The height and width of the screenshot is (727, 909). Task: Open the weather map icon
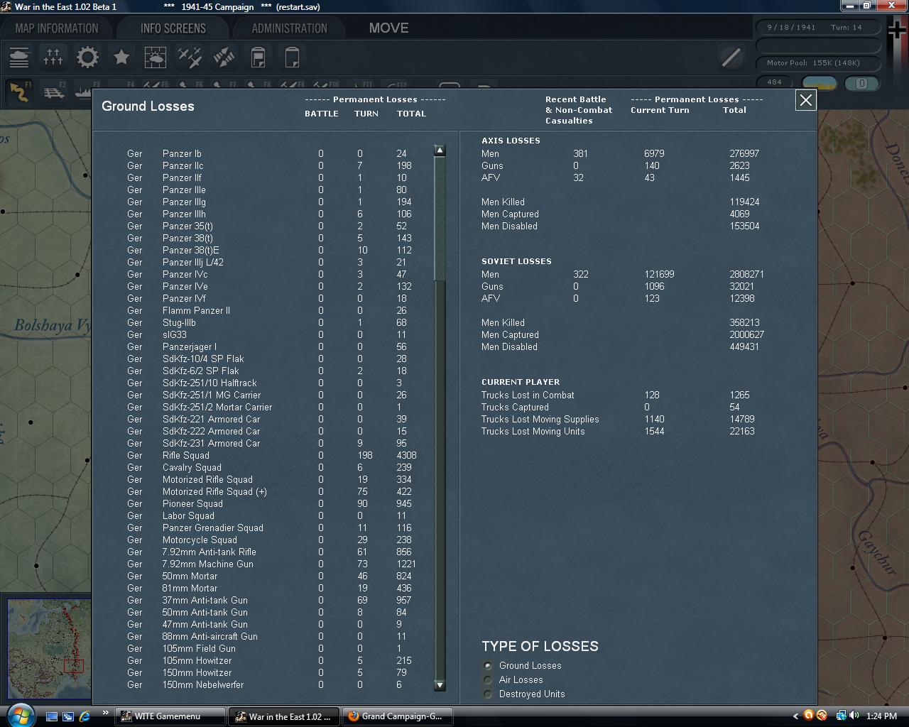click(x=156, y=57)
